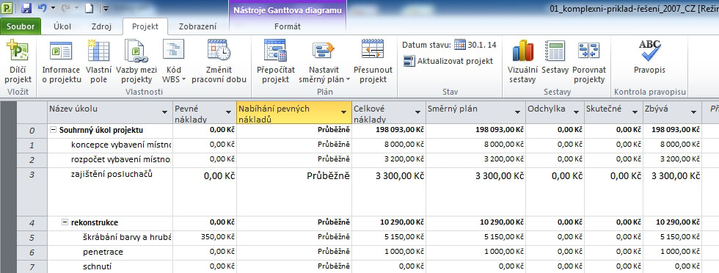Image resolution: width=719 pixels, height=273 pixels.
Task: Switch to the Zobrazení tab
Action: (x=197, y=26)
